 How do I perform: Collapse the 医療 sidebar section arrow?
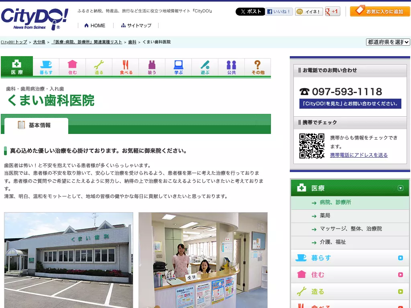coord(400,188)
